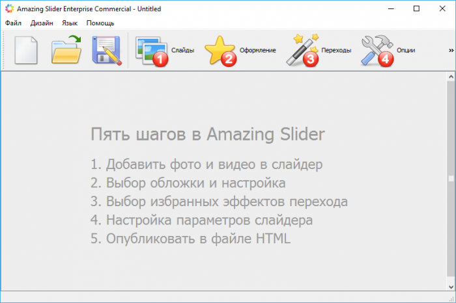
Task: Open the Язык menu
Action: point(70,23)
